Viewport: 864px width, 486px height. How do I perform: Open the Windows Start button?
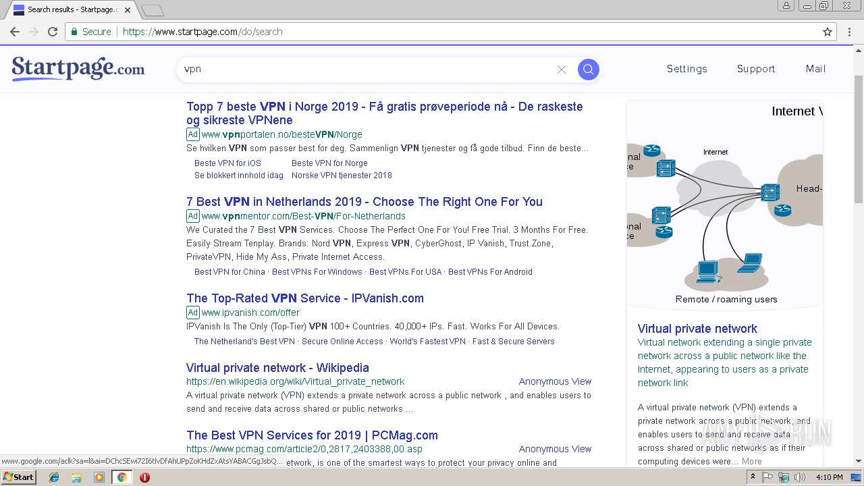pyautogui.click(x=18, y=477)
